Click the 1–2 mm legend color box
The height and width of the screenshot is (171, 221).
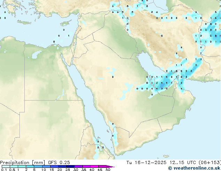(x=22, y=166)
